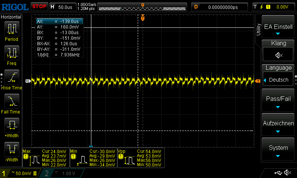Click the Vpp measurement waveform icon

point(129,160)
